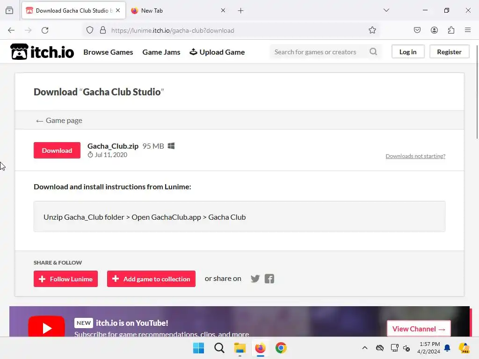Switch to the New Tab tab
Screen dimensions: 479x359
(x=178, y=11)
